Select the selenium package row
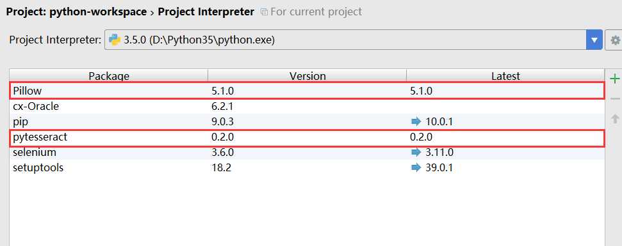The height and width of the screenshot is (246, 622). pos(307,152)
